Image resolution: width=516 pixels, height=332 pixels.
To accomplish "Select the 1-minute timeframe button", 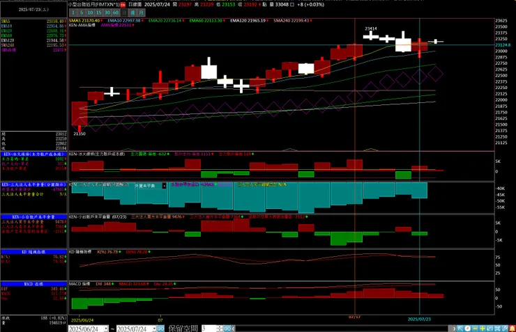I will pos(73,13).
